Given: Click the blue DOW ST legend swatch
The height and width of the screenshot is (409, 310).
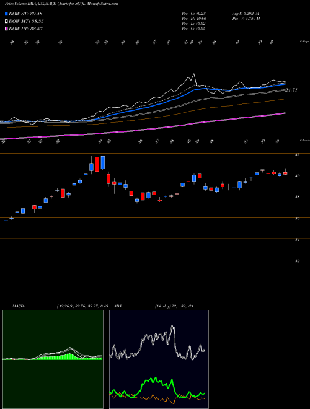Looking at the screenshot, I should (7, 14).
